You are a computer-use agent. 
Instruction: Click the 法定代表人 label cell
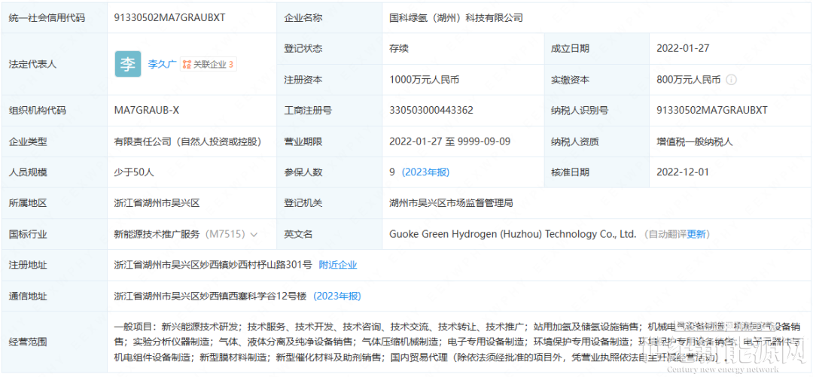55,64
